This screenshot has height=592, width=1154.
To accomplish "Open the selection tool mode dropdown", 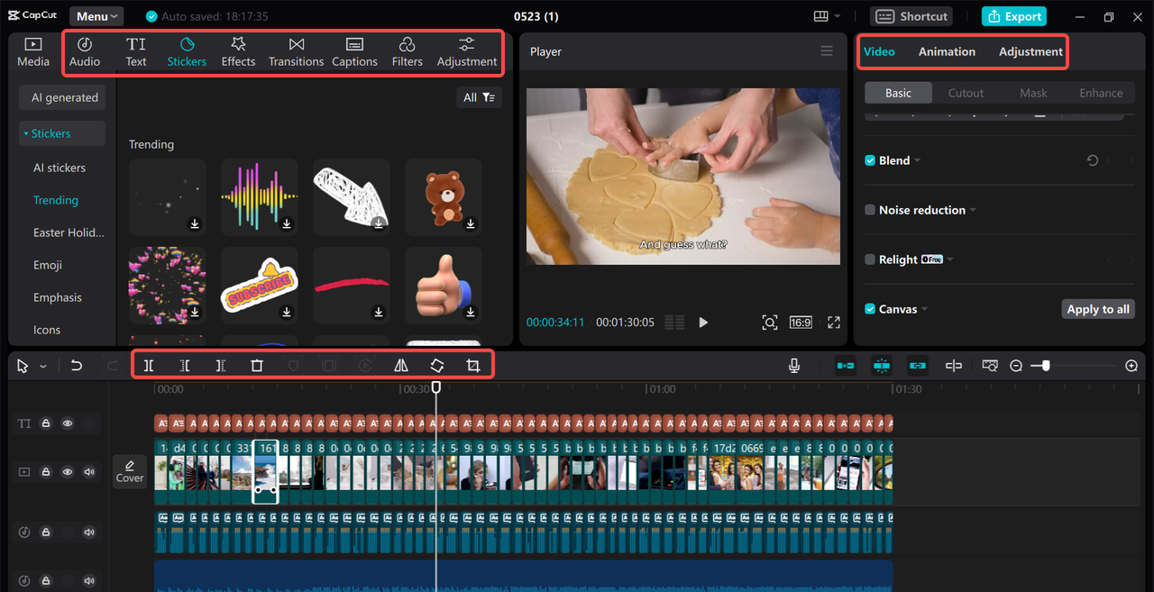I will click(x=43, y=367).
